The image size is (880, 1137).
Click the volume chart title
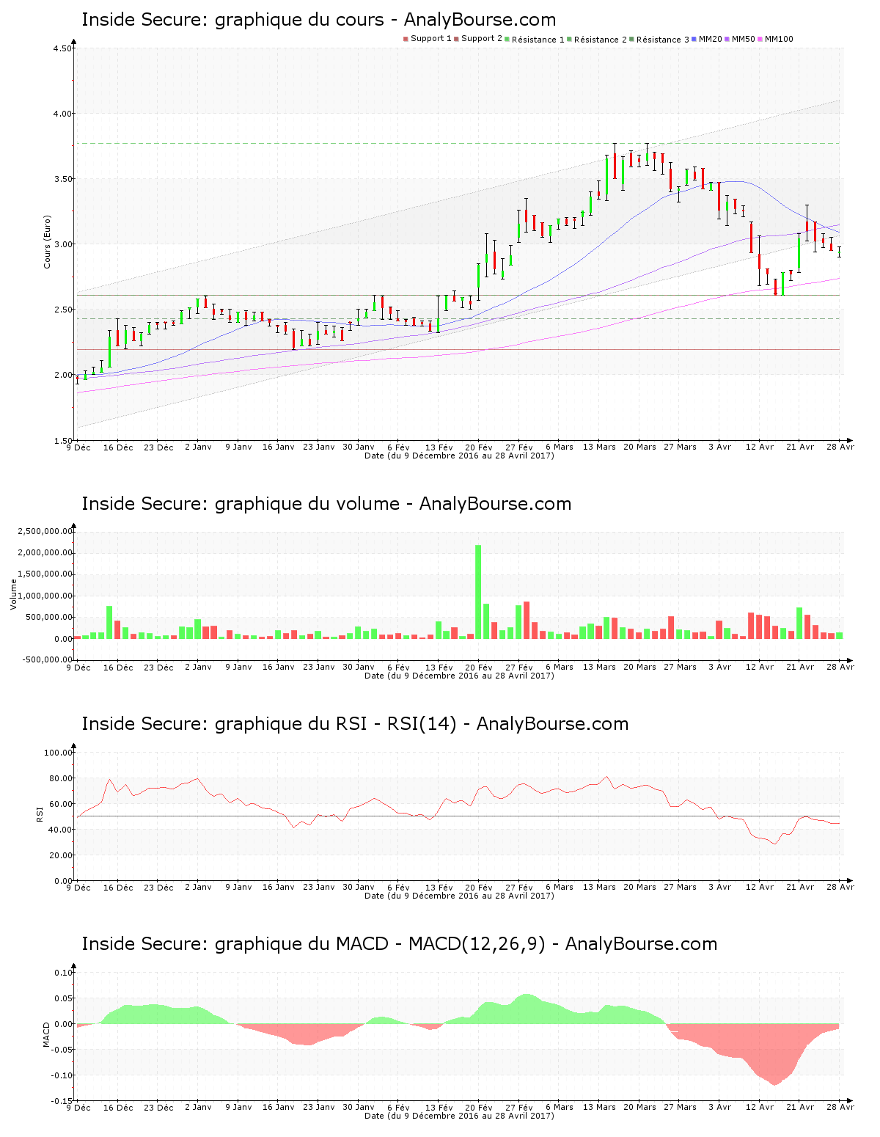326,504
